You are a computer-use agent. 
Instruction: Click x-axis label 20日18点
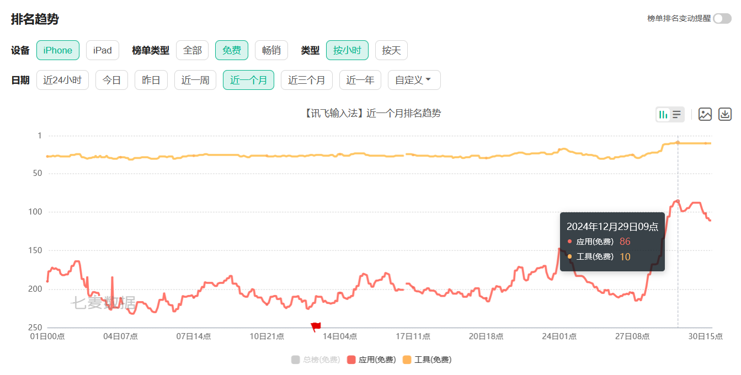[486, 336]
